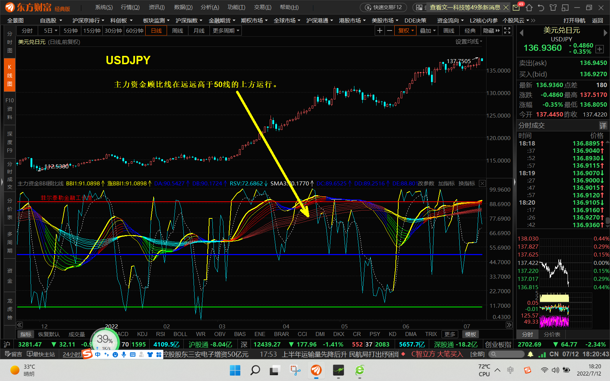Open the 分析(A) menu

tap(210, 7)
